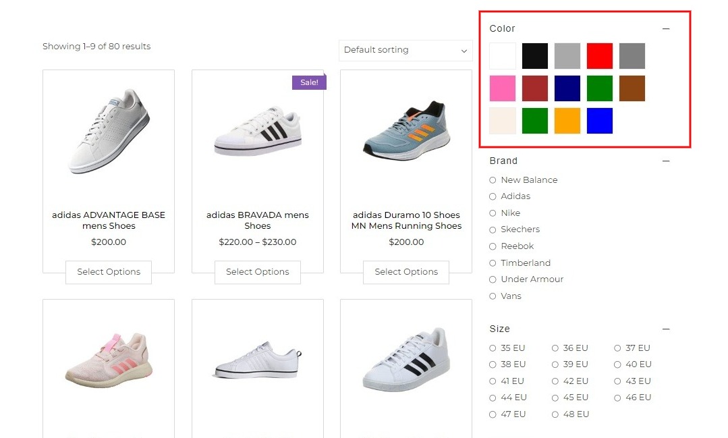The image size is (728, 438).
Task: Open the pink adidas sneaker thumbnail
Action: coord(109,360)
